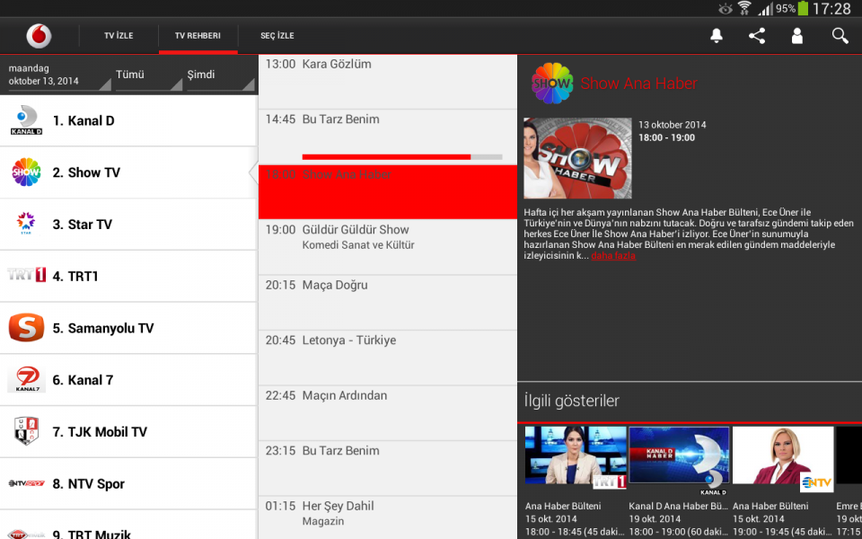862x539 pixels.
Task: Open the Show Haber program thumbnail
Action: coord(577,158)
